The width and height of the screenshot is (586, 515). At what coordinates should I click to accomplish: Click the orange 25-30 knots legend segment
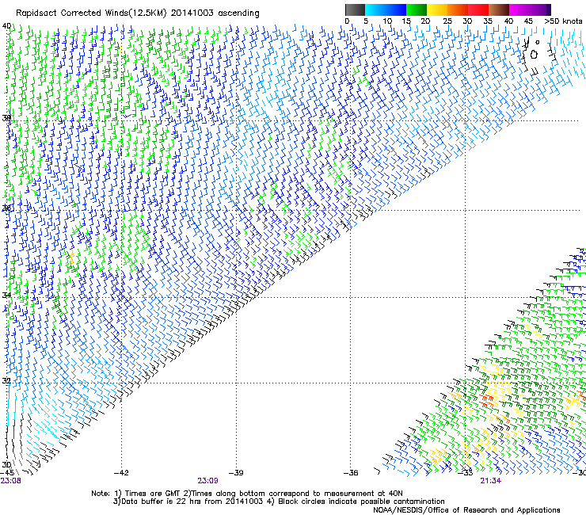click(458, 10)
